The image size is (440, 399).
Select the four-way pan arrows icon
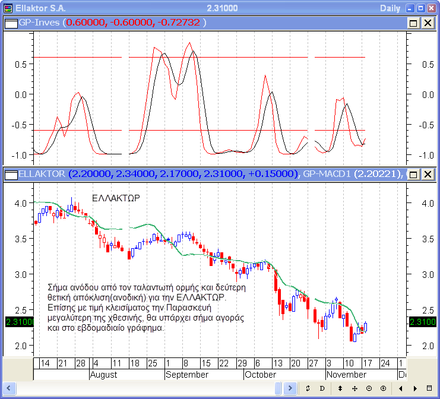(x=354, y=388)
